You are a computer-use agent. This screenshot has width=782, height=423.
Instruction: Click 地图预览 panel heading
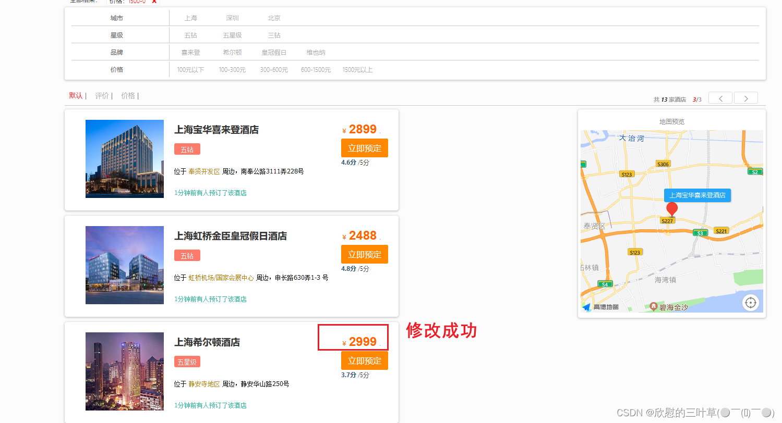click(672, 121)
